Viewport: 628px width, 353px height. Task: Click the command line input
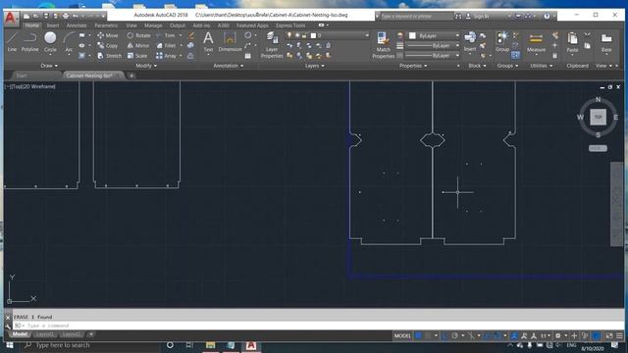click(x=318, y=326)
